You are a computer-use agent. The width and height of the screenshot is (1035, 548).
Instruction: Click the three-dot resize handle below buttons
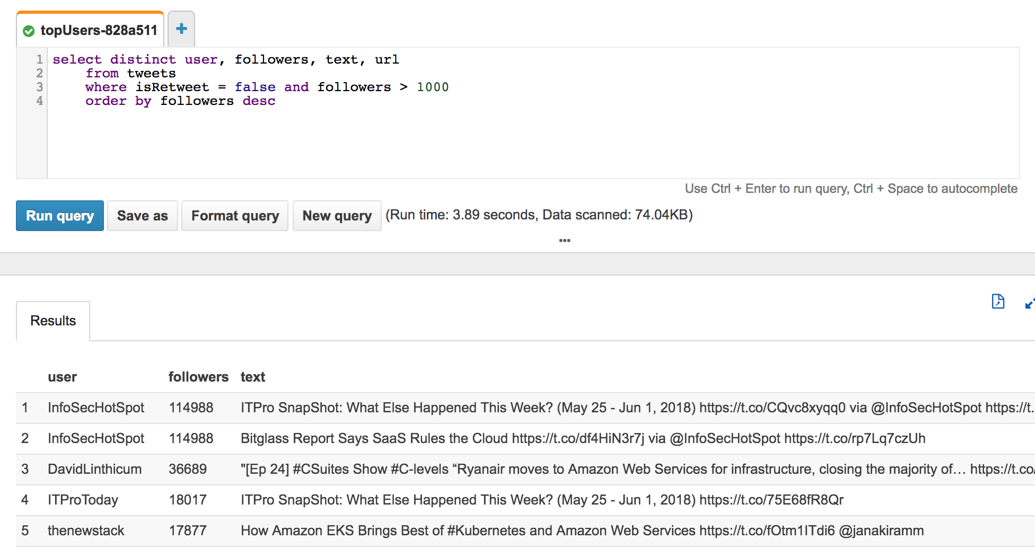tap(565, 241)
